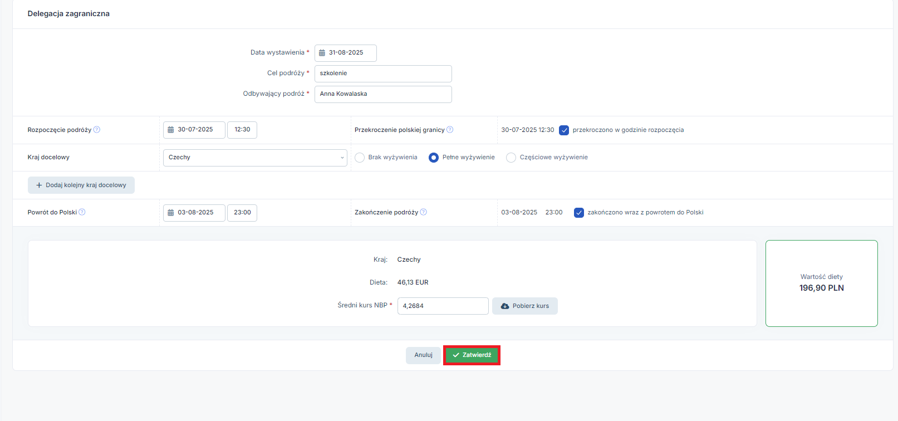This screenshot has height=421, width=898.
Task: Click help icon next to Przekroczenie polskiej granicy
Action: click(x=450, y=130)
